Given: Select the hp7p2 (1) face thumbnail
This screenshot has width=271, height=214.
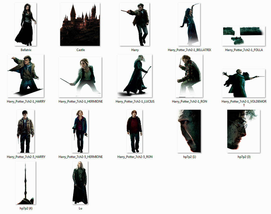Looking at the screenshot, I should tap(189, 131).
